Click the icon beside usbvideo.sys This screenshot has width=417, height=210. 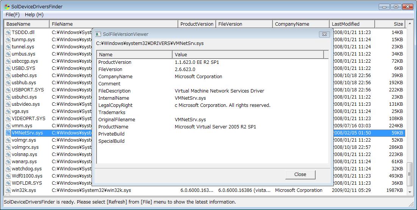click(8, 104)
